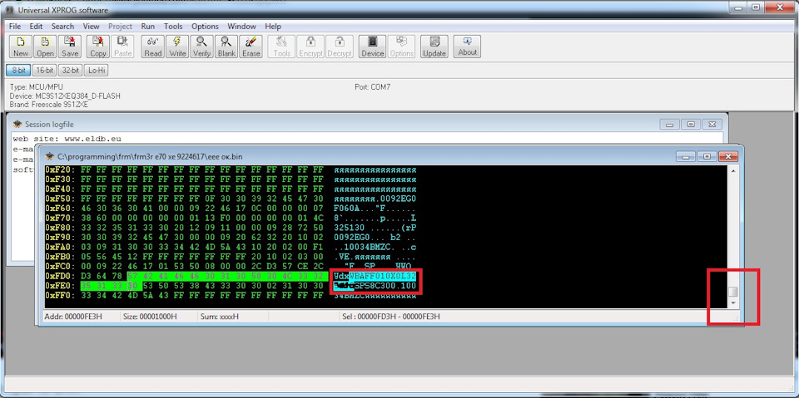Read the device with Read icon
This screenshot has height=398, width=799.
coord(153,47)
